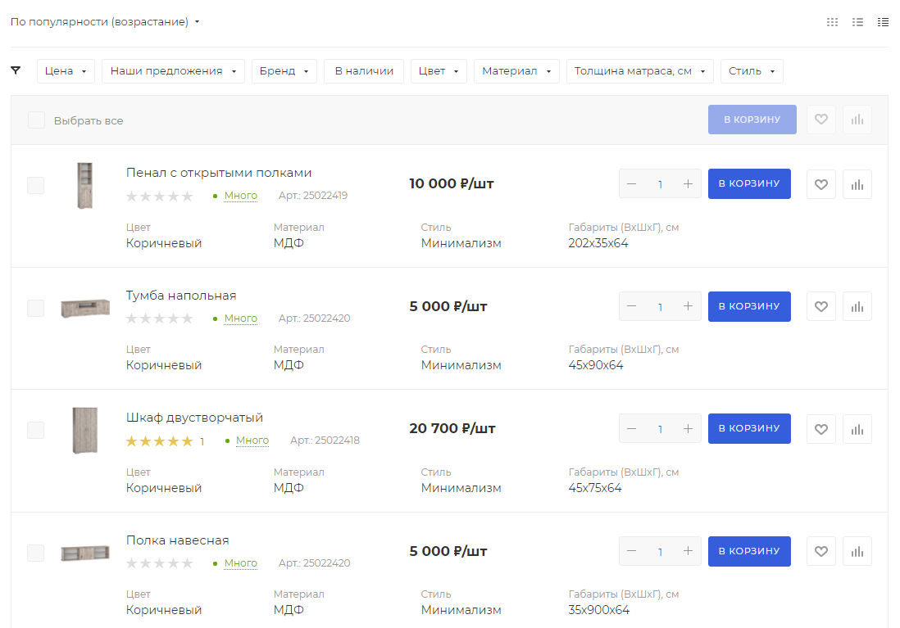This screenshot has width=900, height=628.
Task: Rate Шкаф двустворчатый via its gold stars
Action: tap(160, 441)
